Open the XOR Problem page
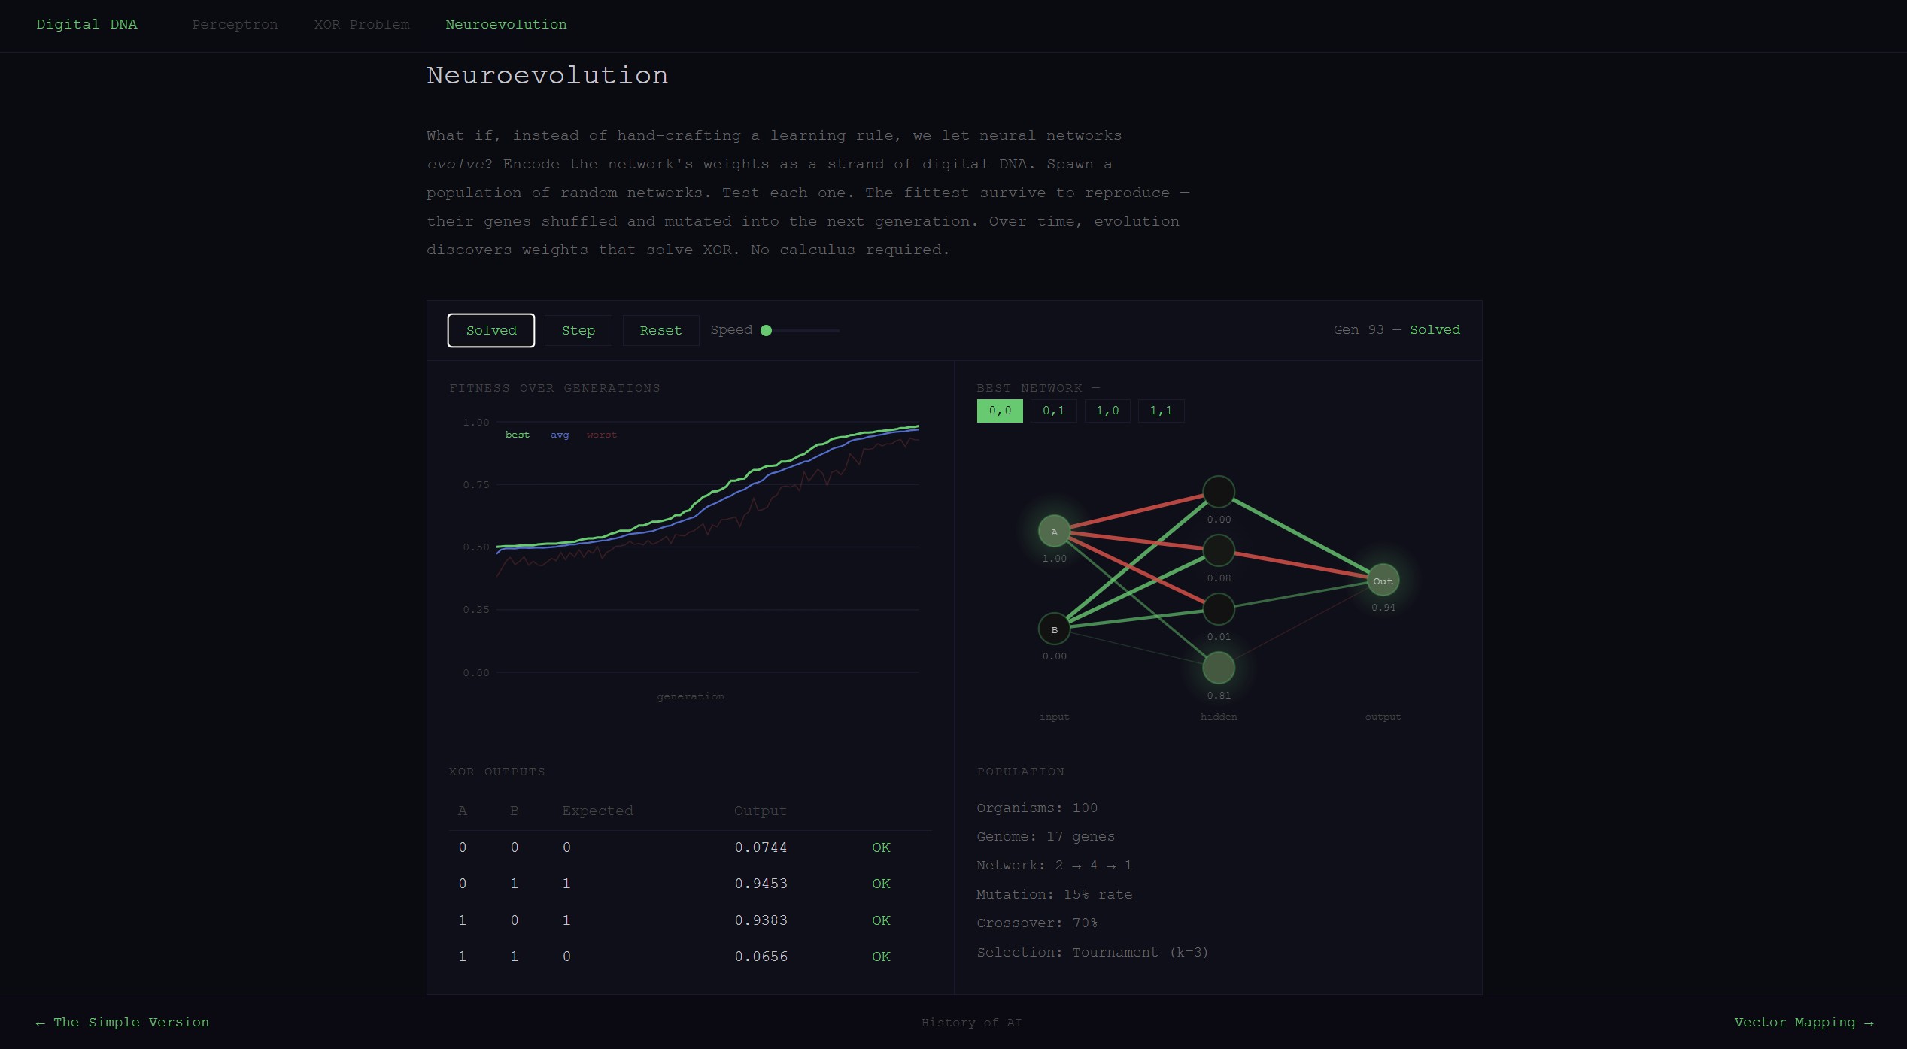Screen dimensions: 1907x1049 362,24
